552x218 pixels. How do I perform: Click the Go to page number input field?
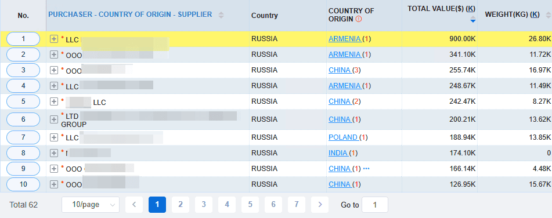pos(375,205)
